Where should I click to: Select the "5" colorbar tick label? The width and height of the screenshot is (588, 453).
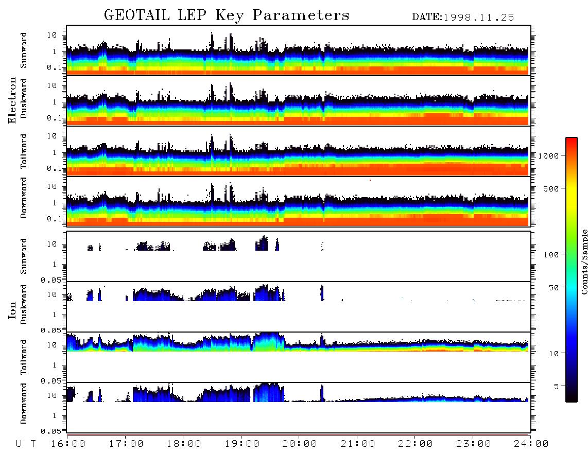click(557, 386)
